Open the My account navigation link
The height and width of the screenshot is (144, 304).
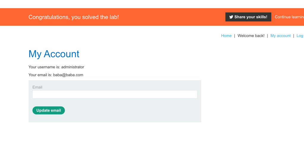[x=280, y=36]
